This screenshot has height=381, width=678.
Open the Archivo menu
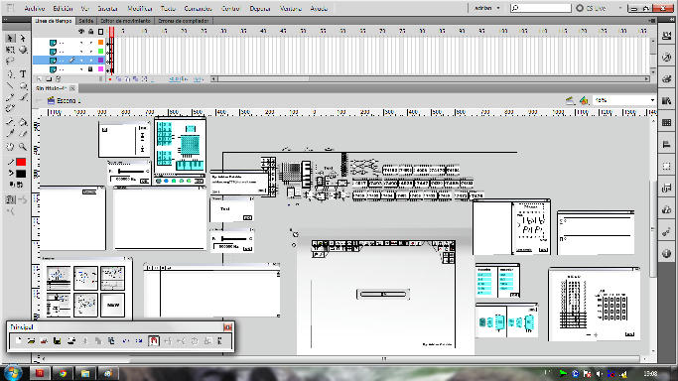[35, 8]
